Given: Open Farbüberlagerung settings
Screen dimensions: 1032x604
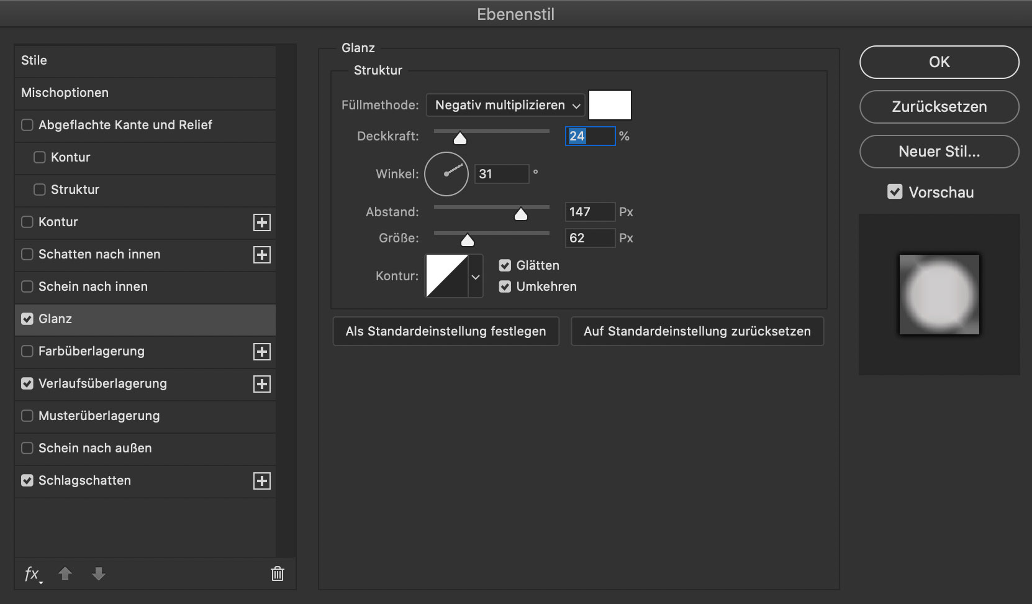Looking at the screenshot, I should click(91, 351).
